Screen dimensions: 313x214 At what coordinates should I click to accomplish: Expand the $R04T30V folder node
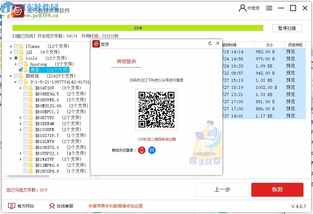click(20, 88)
